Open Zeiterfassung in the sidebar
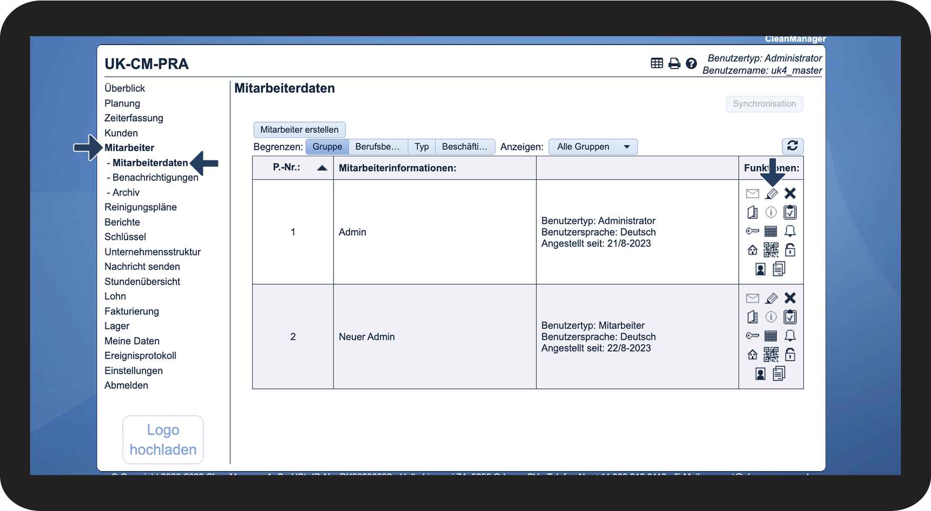This screenshot has height=511, width=931. point(134,118)
